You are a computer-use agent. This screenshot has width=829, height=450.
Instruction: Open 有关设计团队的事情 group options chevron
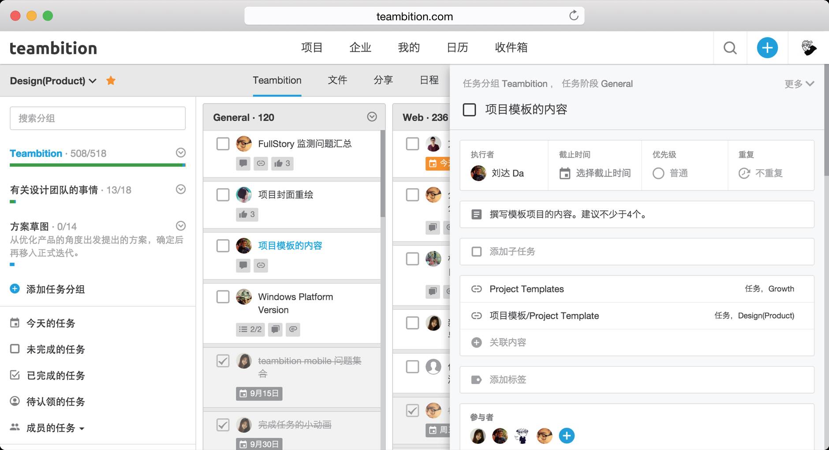(x=181, y=189)
